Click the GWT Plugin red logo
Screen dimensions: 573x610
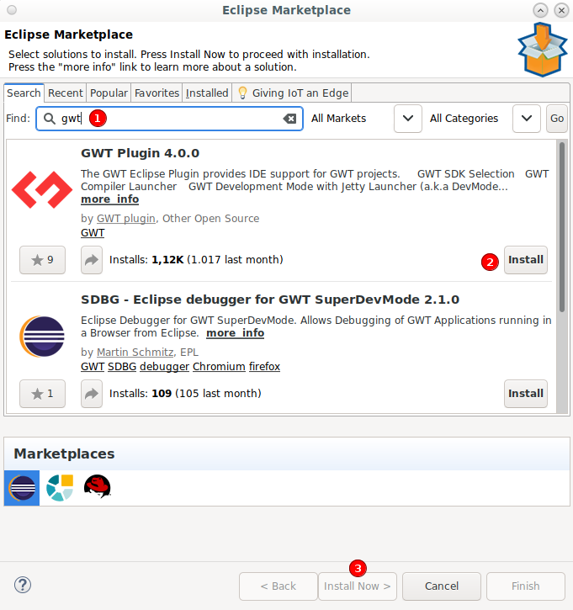click(42, 190)
